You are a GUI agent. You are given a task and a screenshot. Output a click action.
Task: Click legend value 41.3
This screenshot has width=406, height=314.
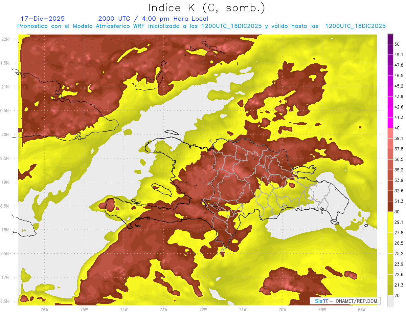pos(399,118)
